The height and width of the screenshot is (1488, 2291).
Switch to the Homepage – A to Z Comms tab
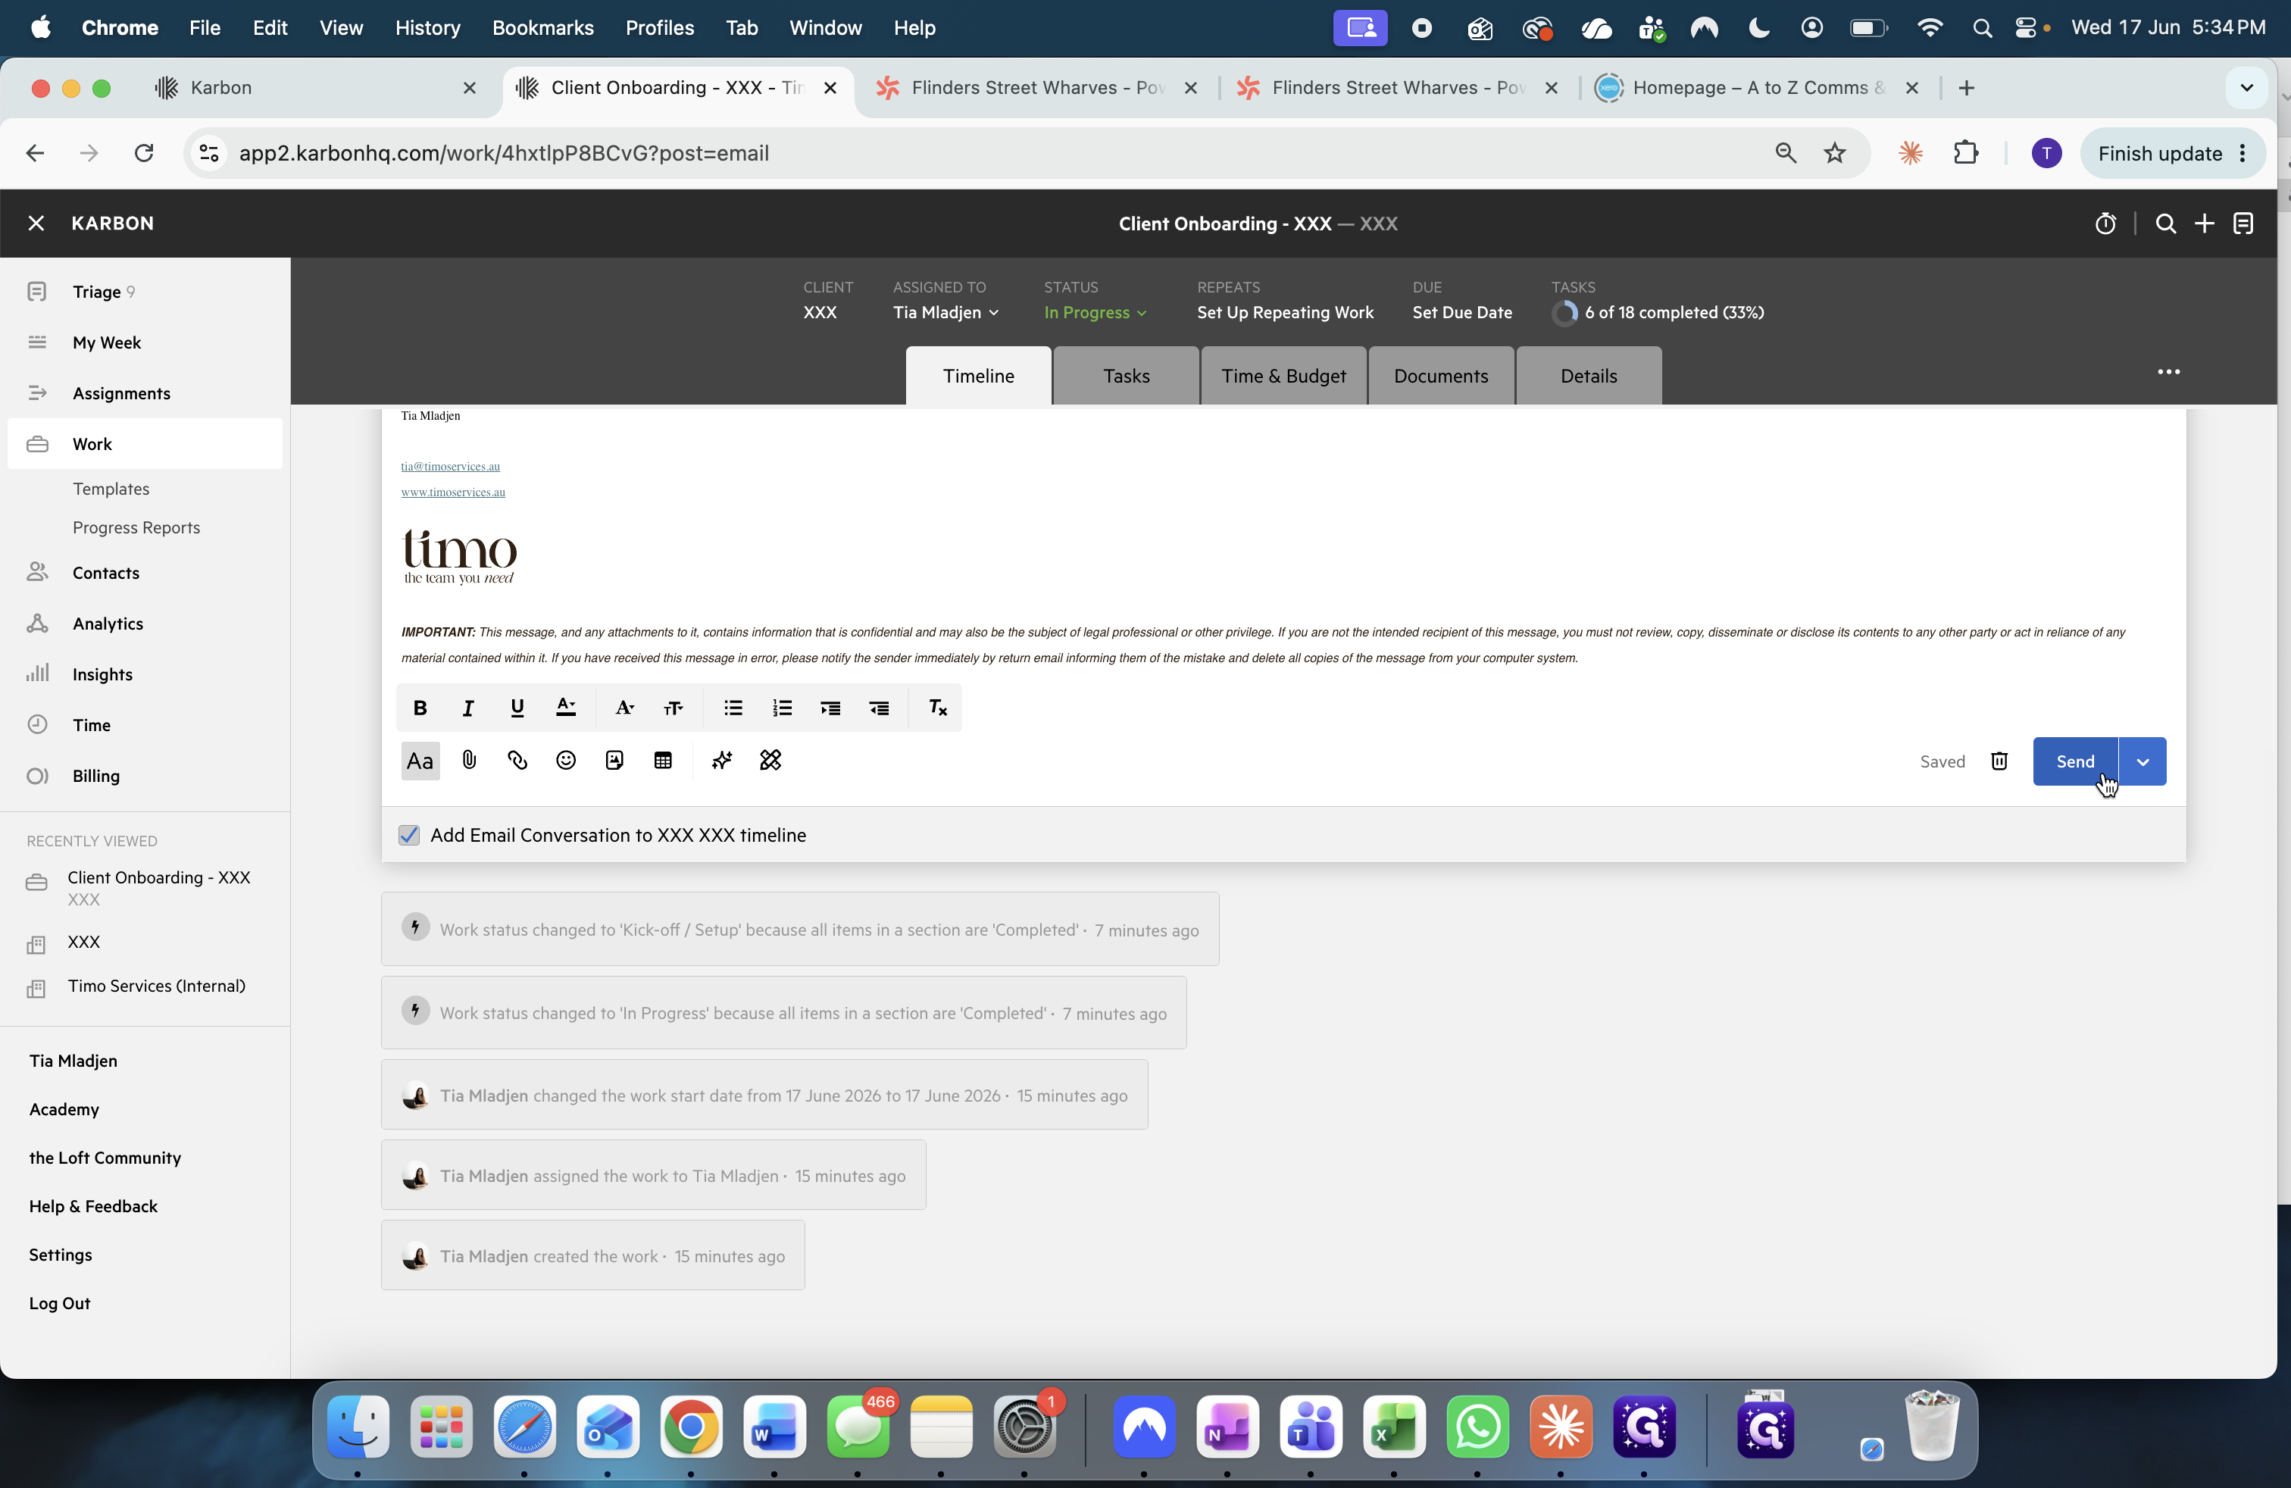pos(1757,88)
